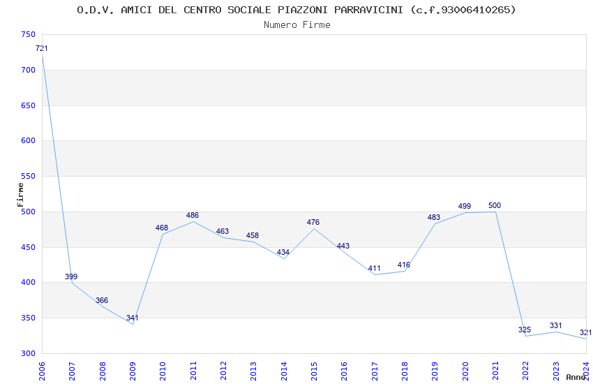Viewport: 593px width, 384px height.
Task: Click the x-axis year 2022
Action: [526, 371]
